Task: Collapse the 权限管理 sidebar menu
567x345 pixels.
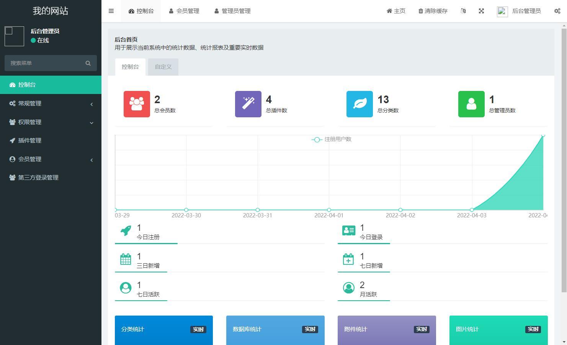Action: coord(51,122)
